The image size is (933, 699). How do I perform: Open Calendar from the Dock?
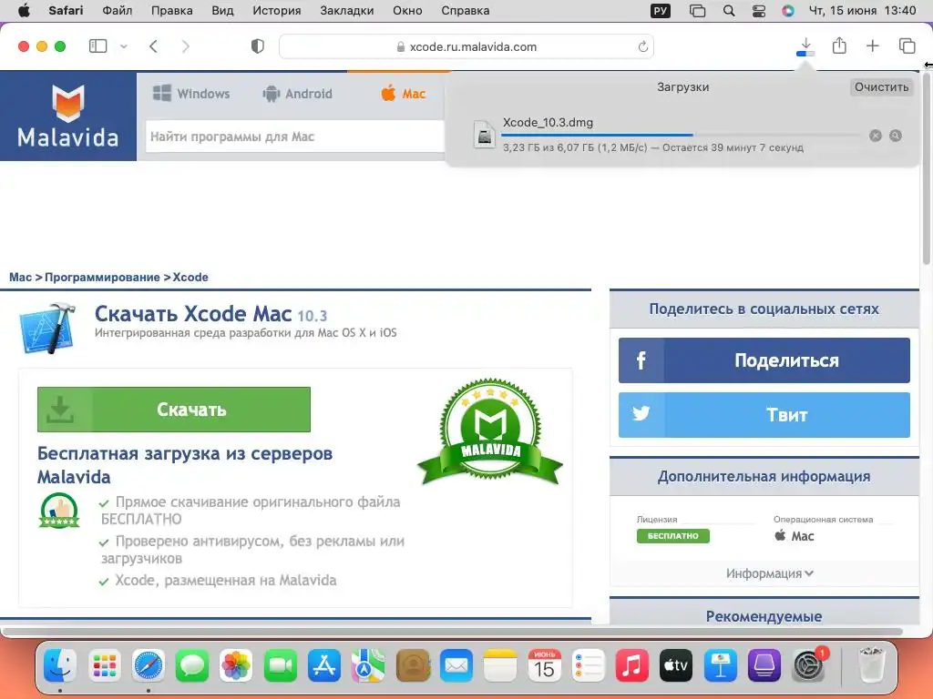[544, 666]
